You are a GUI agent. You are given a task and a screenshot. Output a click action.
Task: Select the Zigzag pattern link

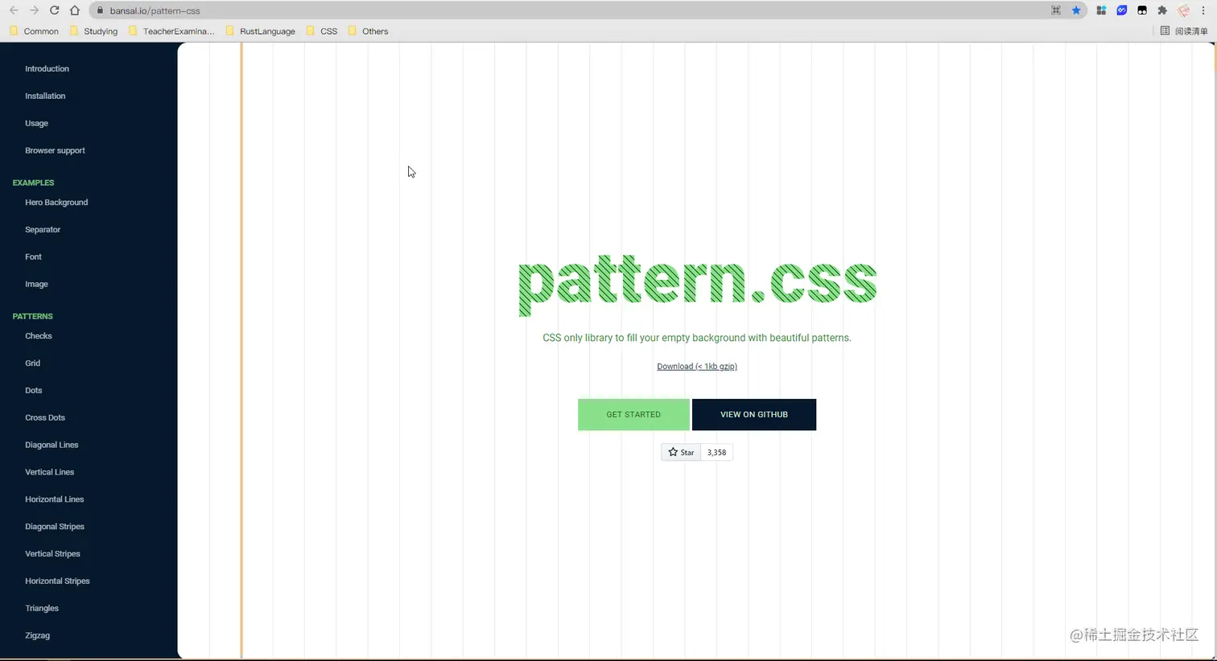point(37,636)
